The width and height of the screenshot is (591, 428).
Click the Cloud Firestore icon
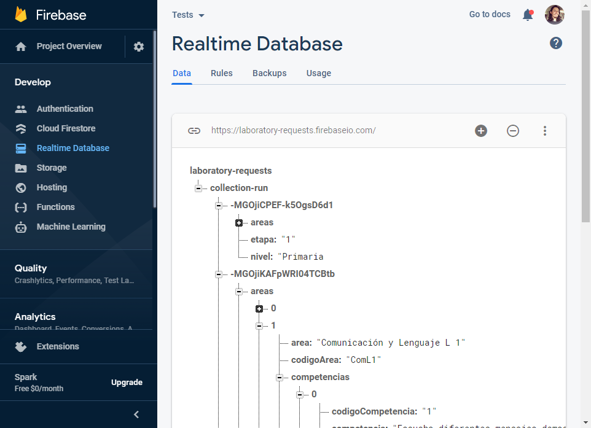tap(21, 128)
